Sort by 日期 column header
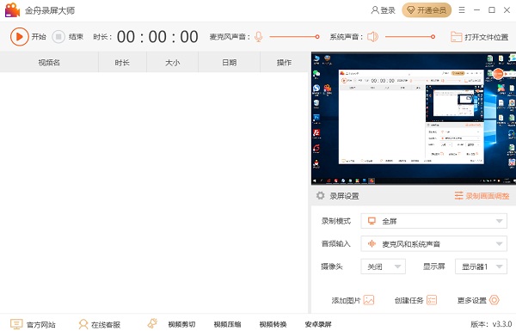Viewport: 516px width, 331px height. [229, 62]
